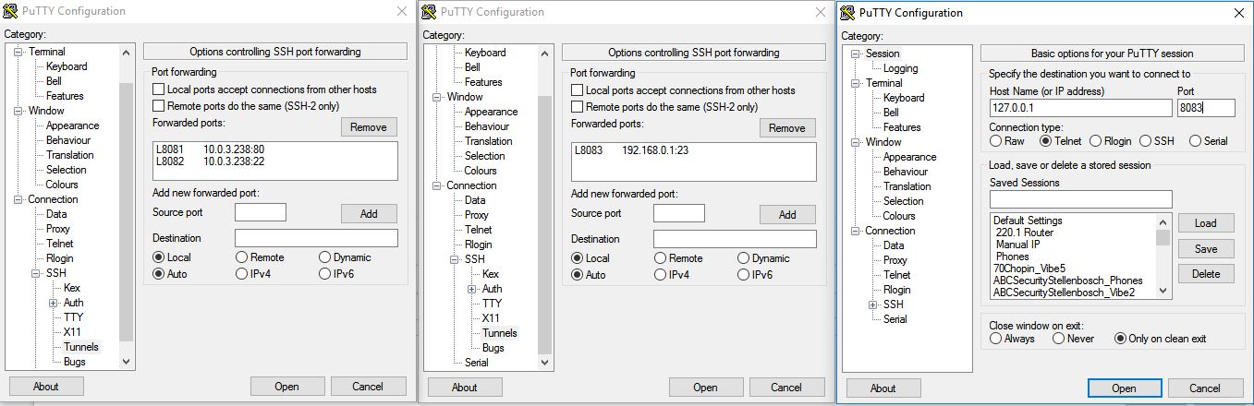Collapse SSH node in left window tree
The width and height of the screenshot is (1254, 406).
(x=37, y=273)
